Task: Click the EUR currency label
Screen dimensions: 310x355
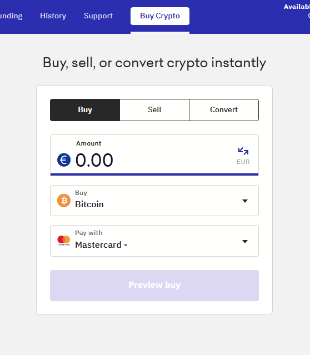Action: (x=243, y=162)
